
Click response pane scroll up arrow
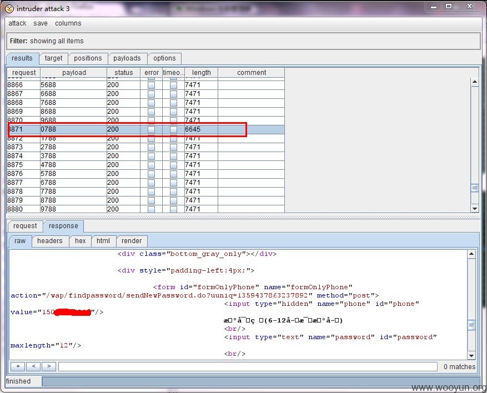[471, 254]
